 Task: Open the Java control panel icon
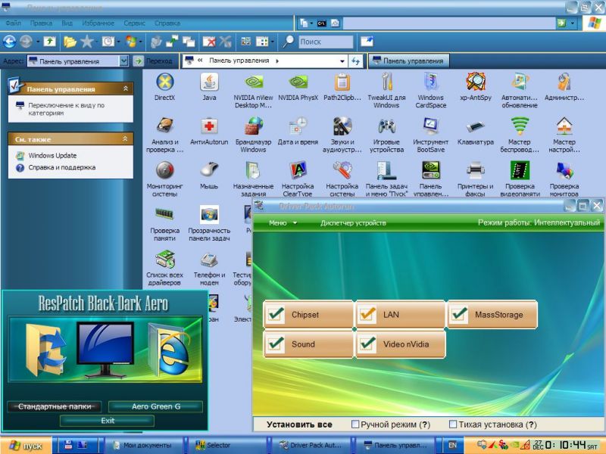tap(209, 82)
